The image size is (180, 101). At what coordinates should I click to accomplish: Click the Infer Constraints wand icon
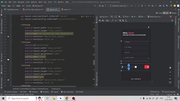(x=116, y=20)
